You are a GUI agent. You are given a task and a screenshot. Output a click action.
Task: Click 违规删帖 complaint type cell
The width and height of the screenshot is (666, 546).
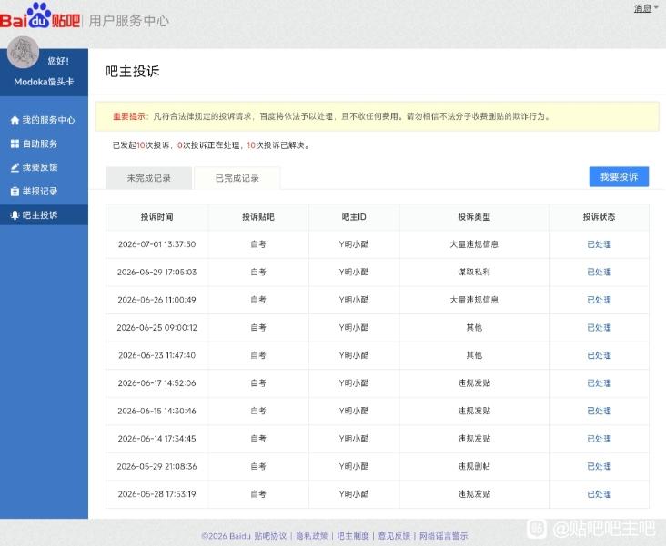pyautogui.click(x=474, y=466)
